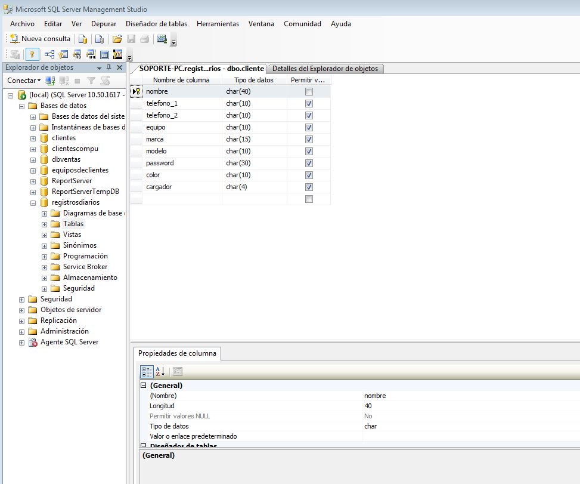The height and width of the screenshot is (484, 580).
Task: Collapse the registrosdiarios database node
Action: (x=33, y=203)
